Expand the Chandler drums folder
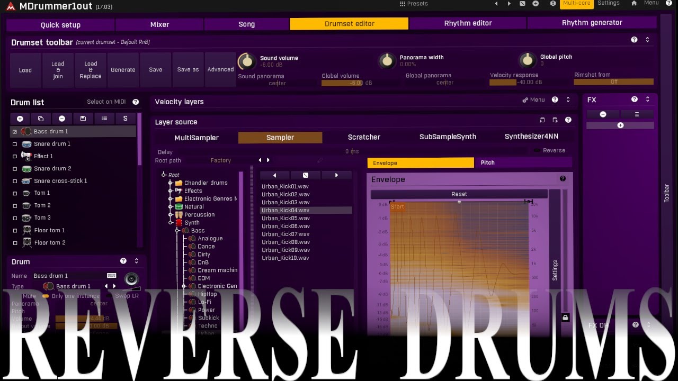 [x=171, y=183]
